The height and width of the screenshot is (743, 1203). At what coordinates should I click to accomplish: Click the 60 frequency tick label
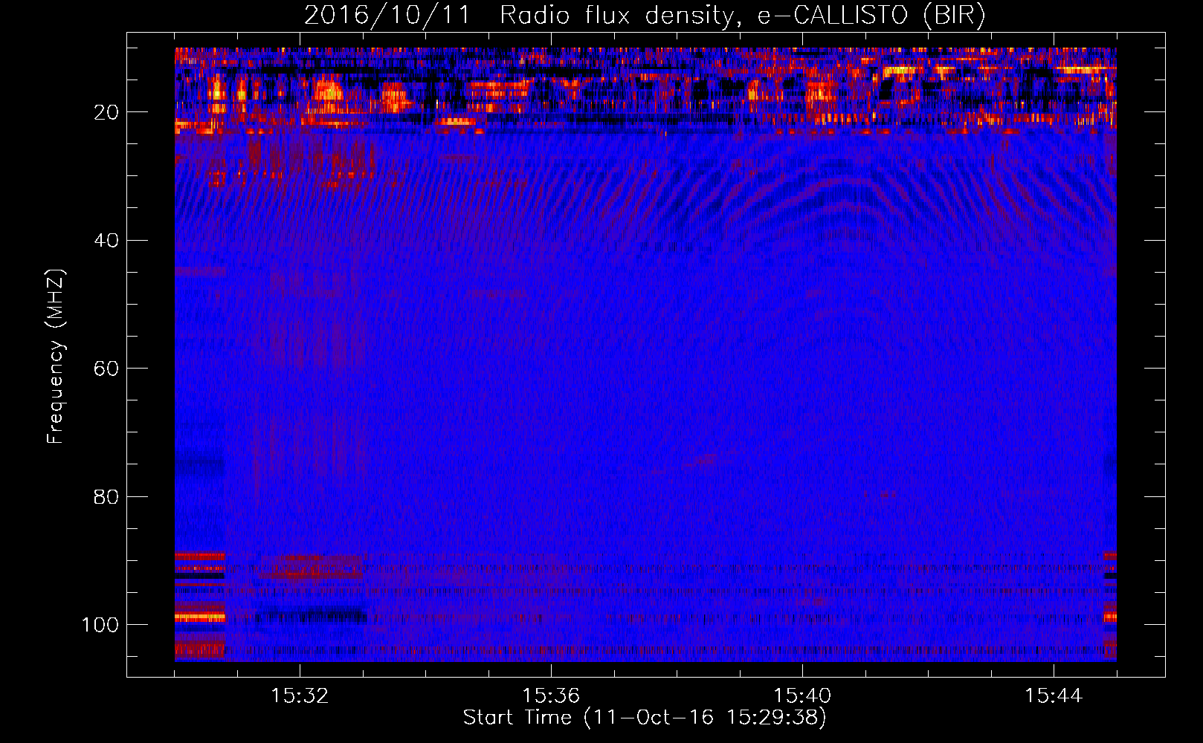(106, 369)
